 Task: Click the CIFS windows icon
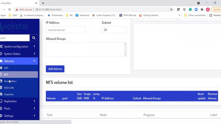1,68
